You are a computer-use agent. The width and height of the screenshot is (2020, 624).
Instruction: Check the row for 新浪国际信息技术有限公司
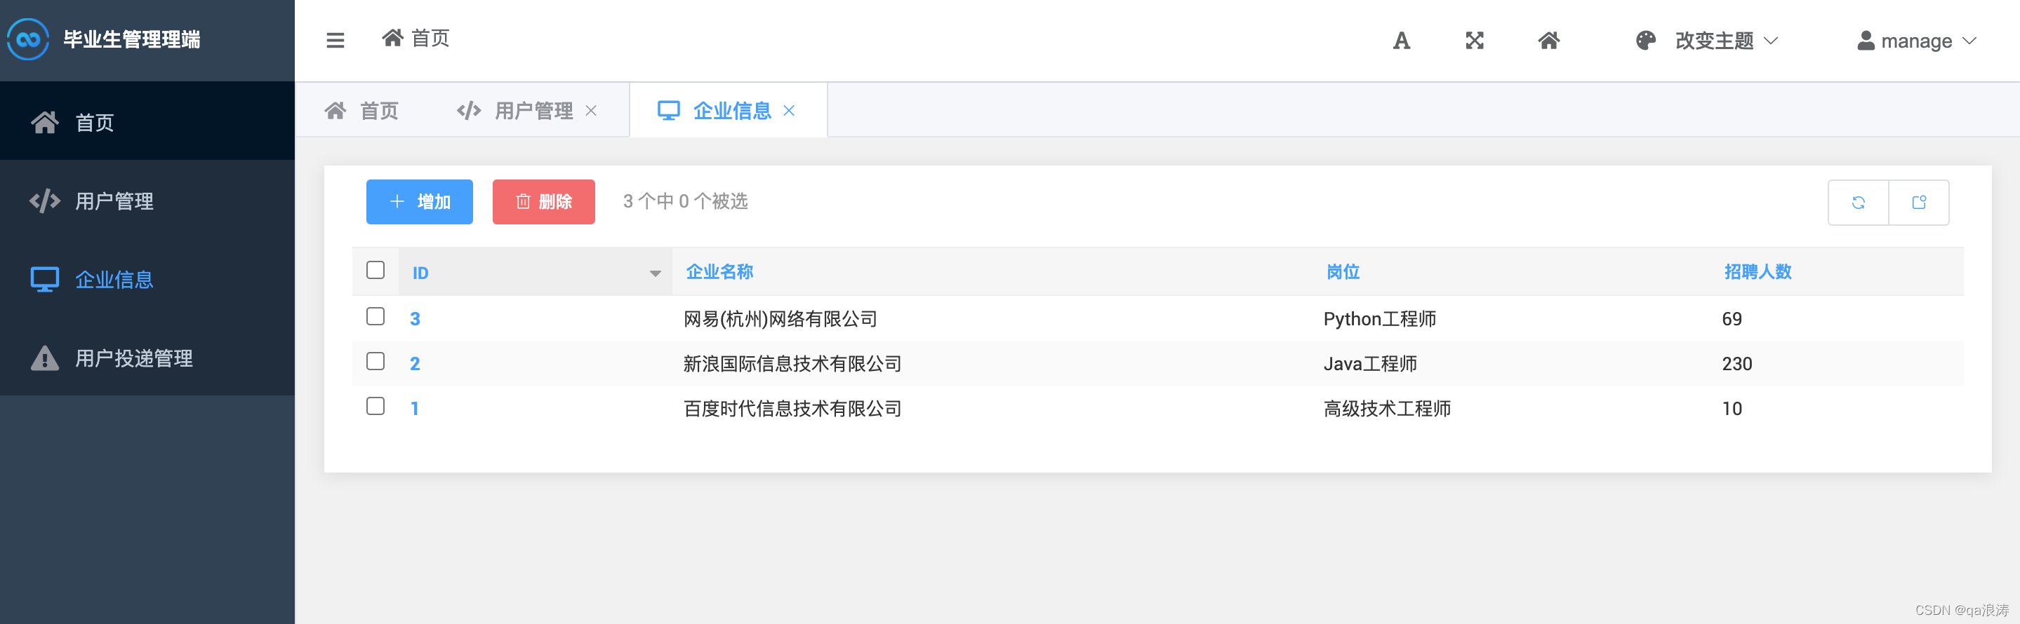coord(376,361)
